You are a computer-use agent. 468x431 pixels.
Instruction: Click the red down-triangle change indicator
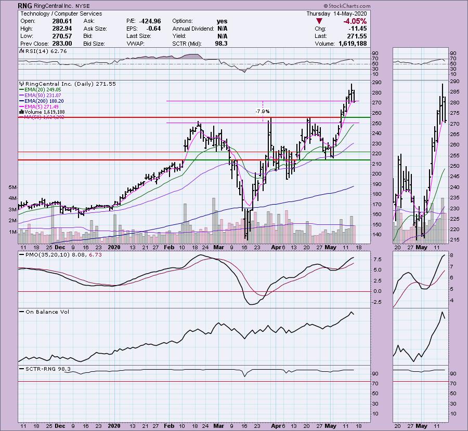pos(319,21)
